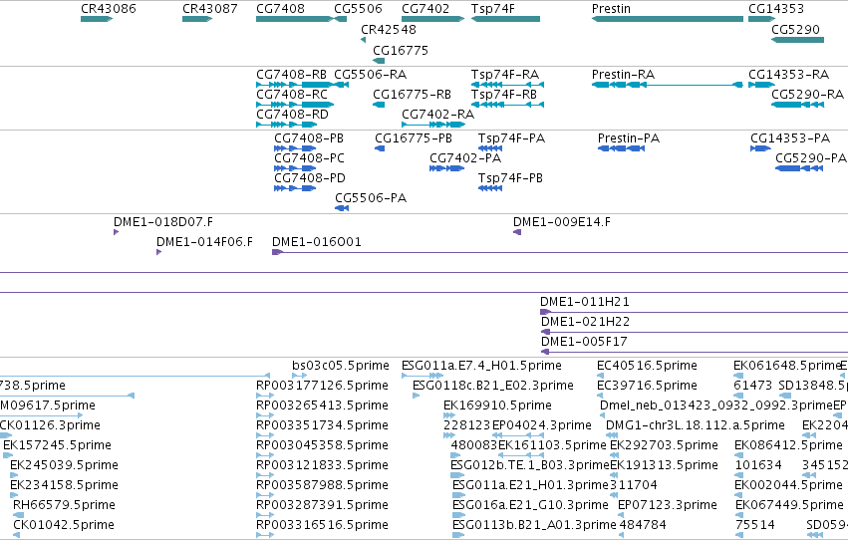848x540 pixels.
Task: Click the CR42548 gene label
Action: [x=389, y=29]
